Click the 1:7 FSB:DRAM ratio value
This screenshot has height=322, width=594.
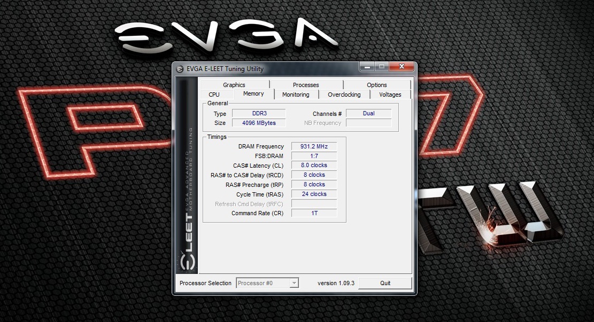click(314, 156)
